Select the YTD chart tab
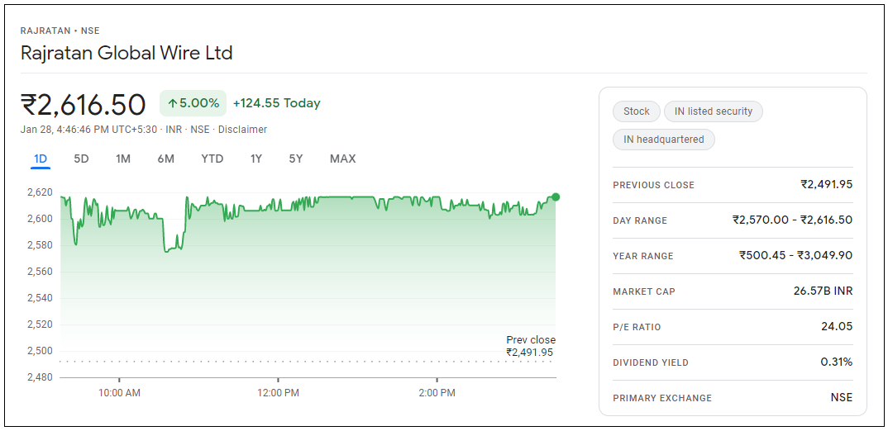888x431 pixels. coord(212,159)
